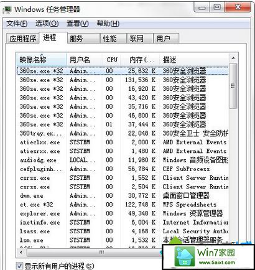Select the atieclxx.exe process
Screen dimensions: 255x270
tap(123, 142)
